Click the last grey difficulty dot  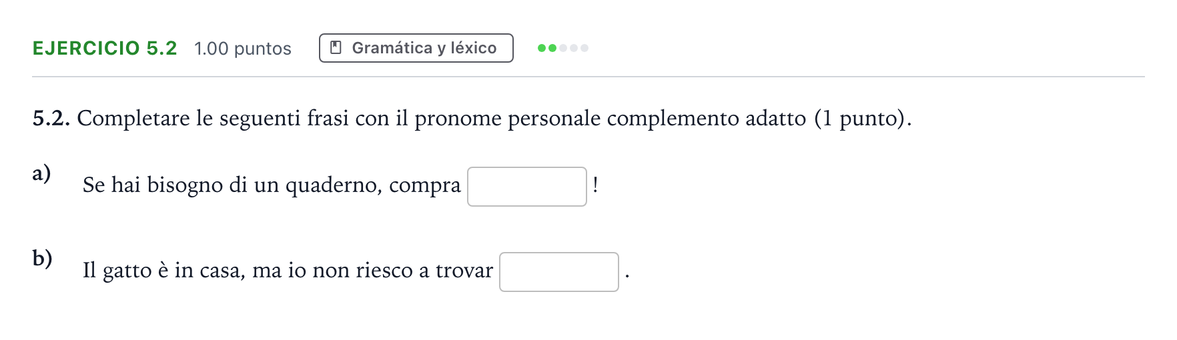coord(584,48)
